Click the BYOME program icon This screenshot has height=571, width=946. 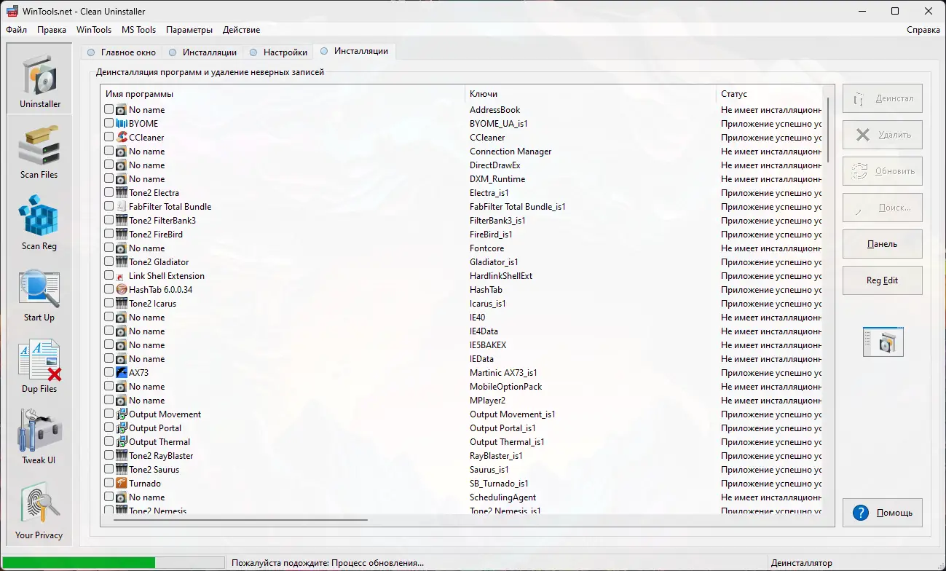(122, 124)
